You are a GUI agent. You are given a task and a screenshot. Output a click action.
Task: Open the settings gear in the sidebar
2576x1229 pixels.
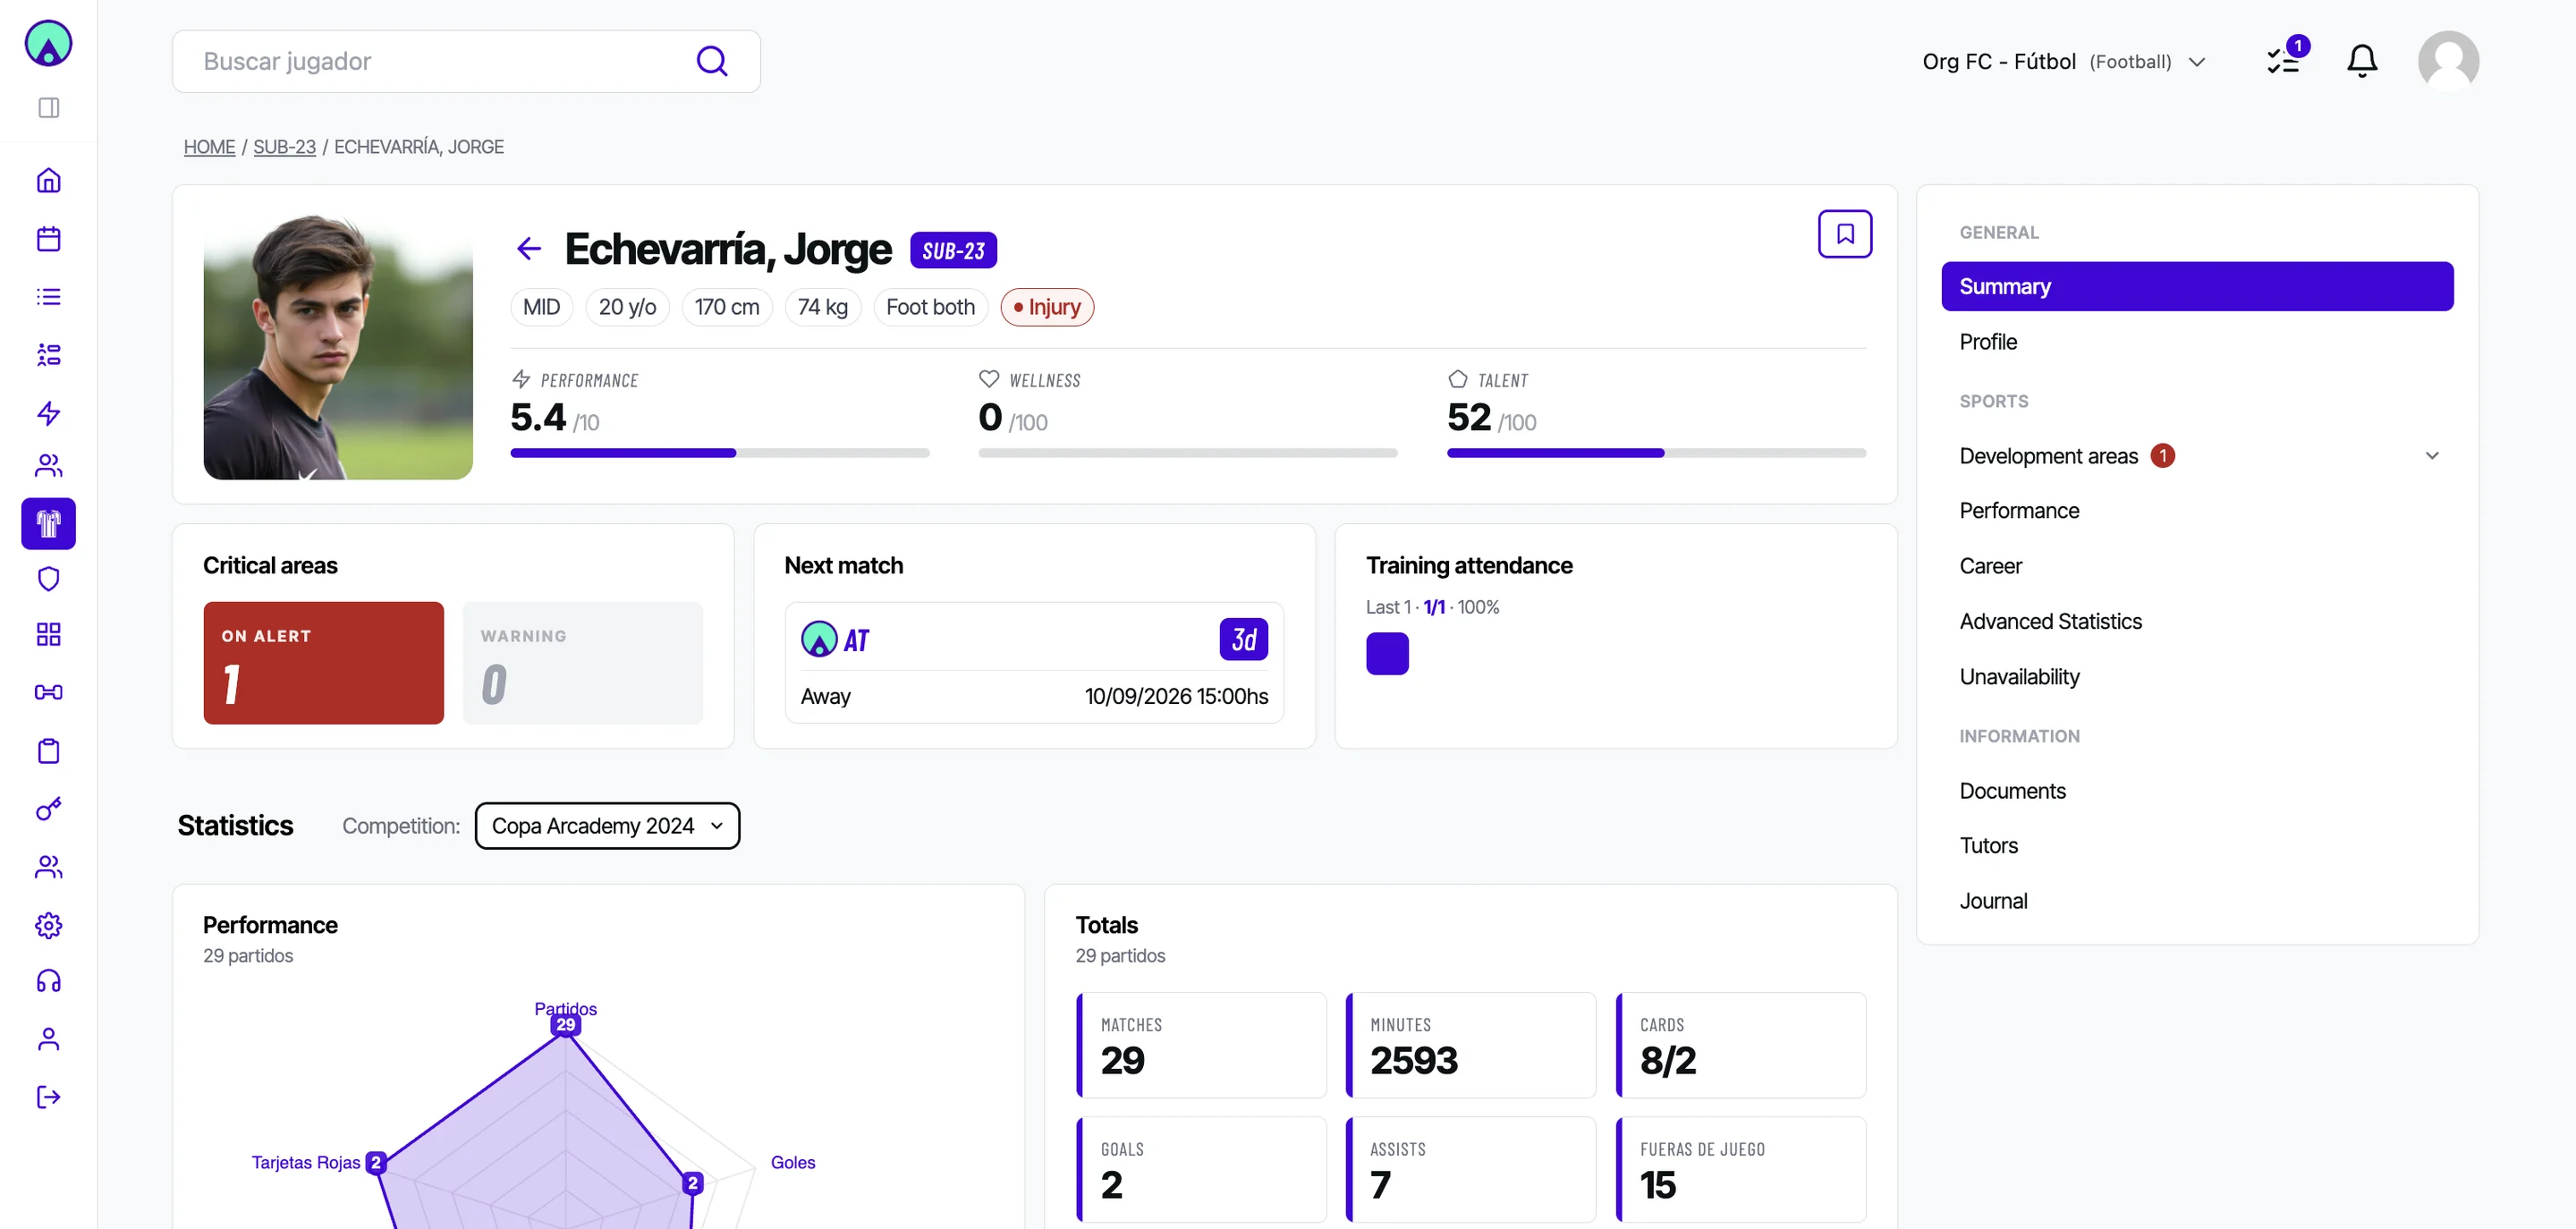click(x=48, y=925)
